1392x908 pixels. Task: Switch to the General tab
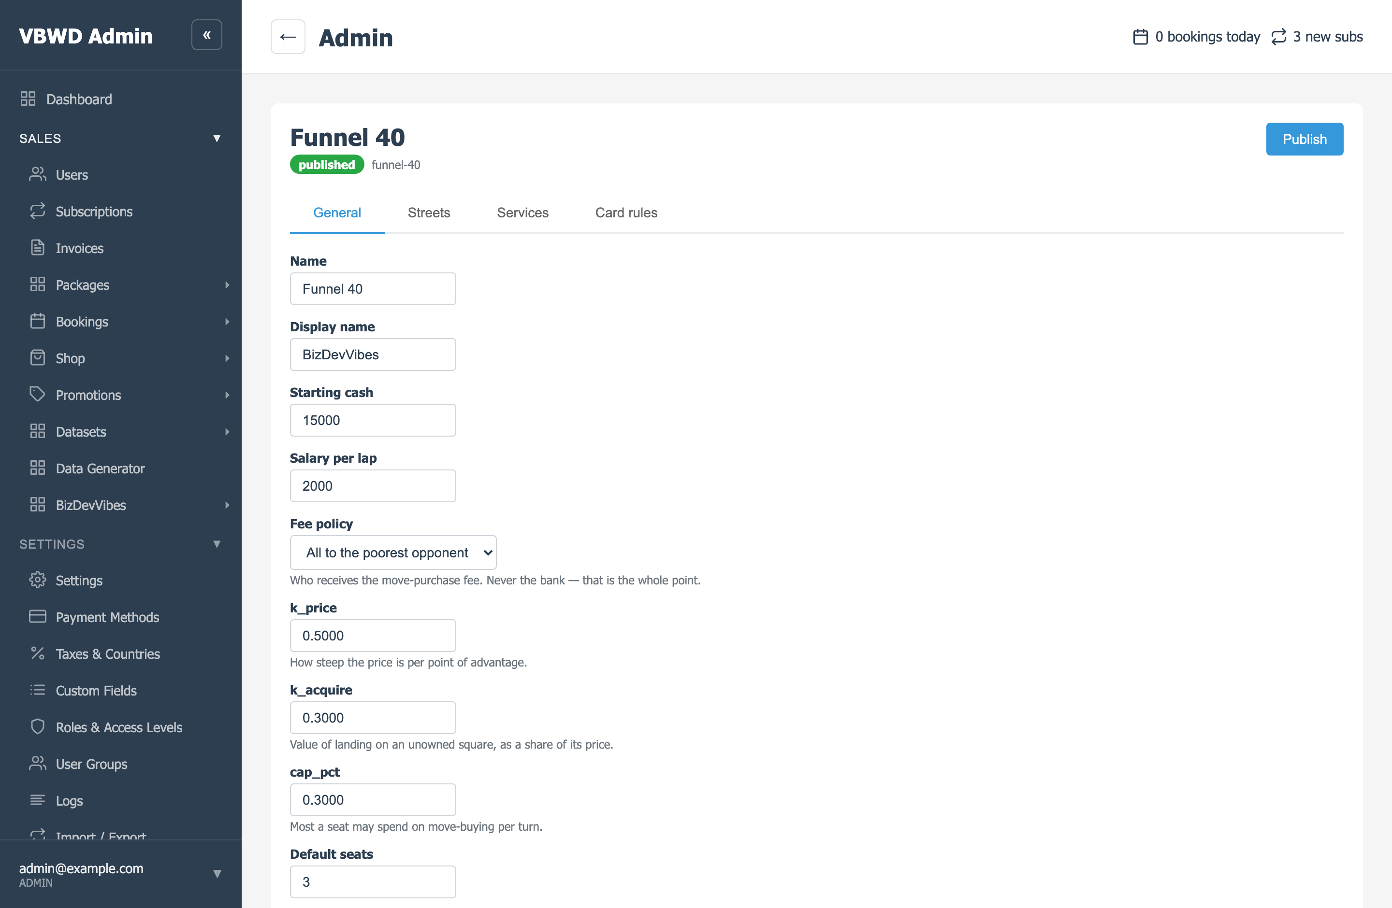[337, 213]
